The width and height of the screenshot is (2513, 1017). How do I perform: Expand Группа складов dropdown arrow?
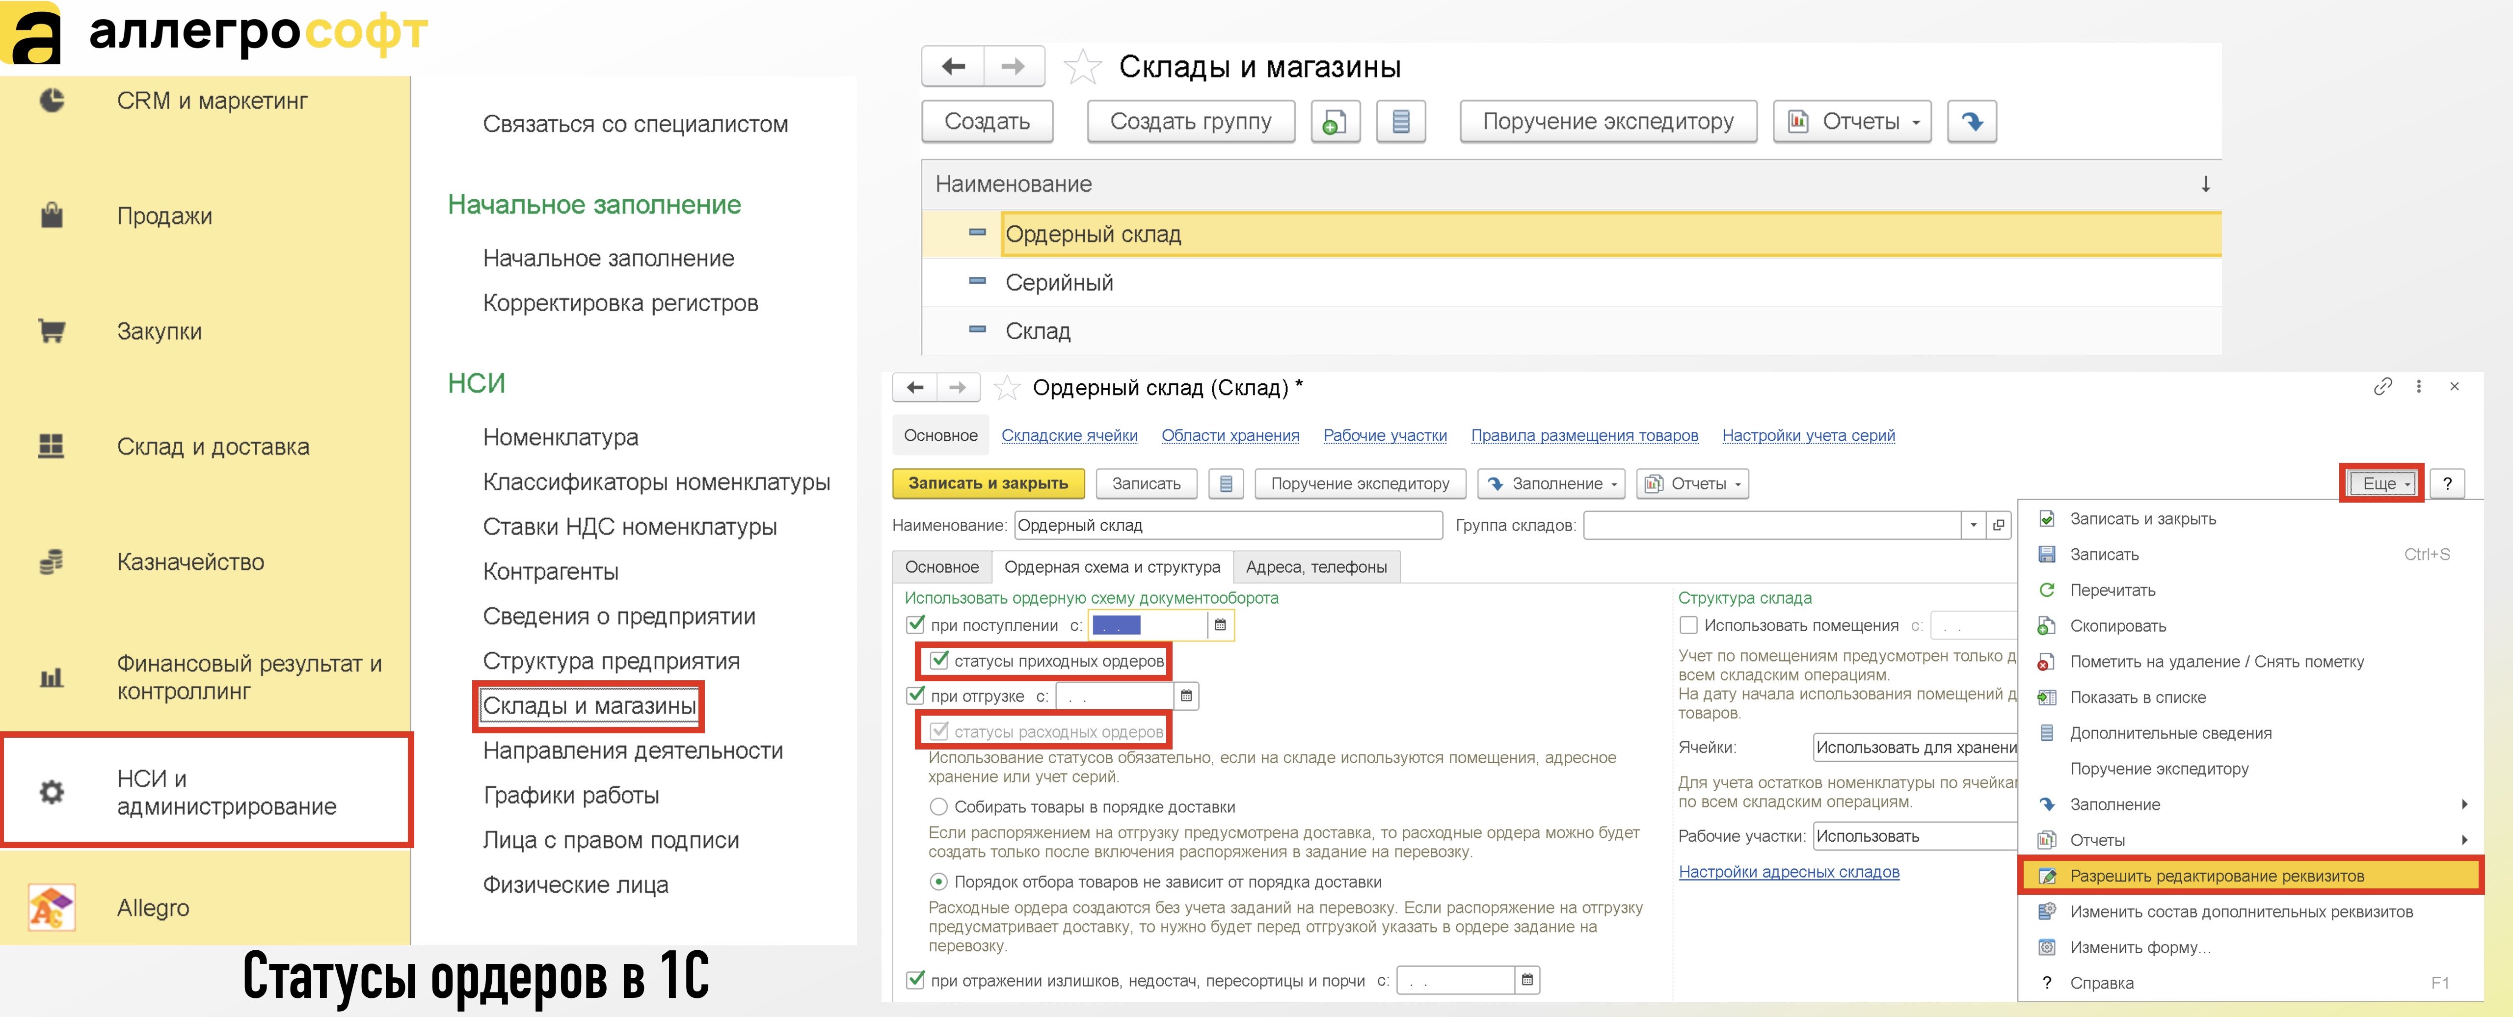coord(1974,525)
